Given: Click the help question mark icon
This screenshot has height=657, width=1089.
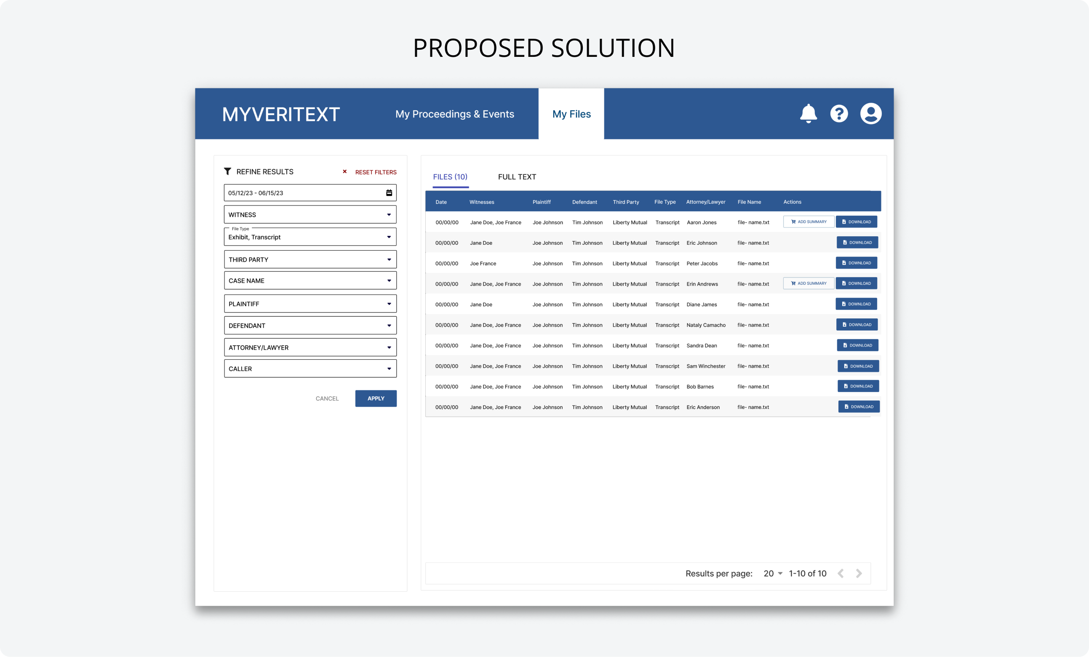Looking at the screenshot, I should click(839, 114).
